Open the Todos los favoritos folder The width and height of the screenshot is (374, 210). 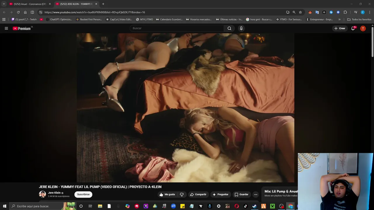pos(359,20)
